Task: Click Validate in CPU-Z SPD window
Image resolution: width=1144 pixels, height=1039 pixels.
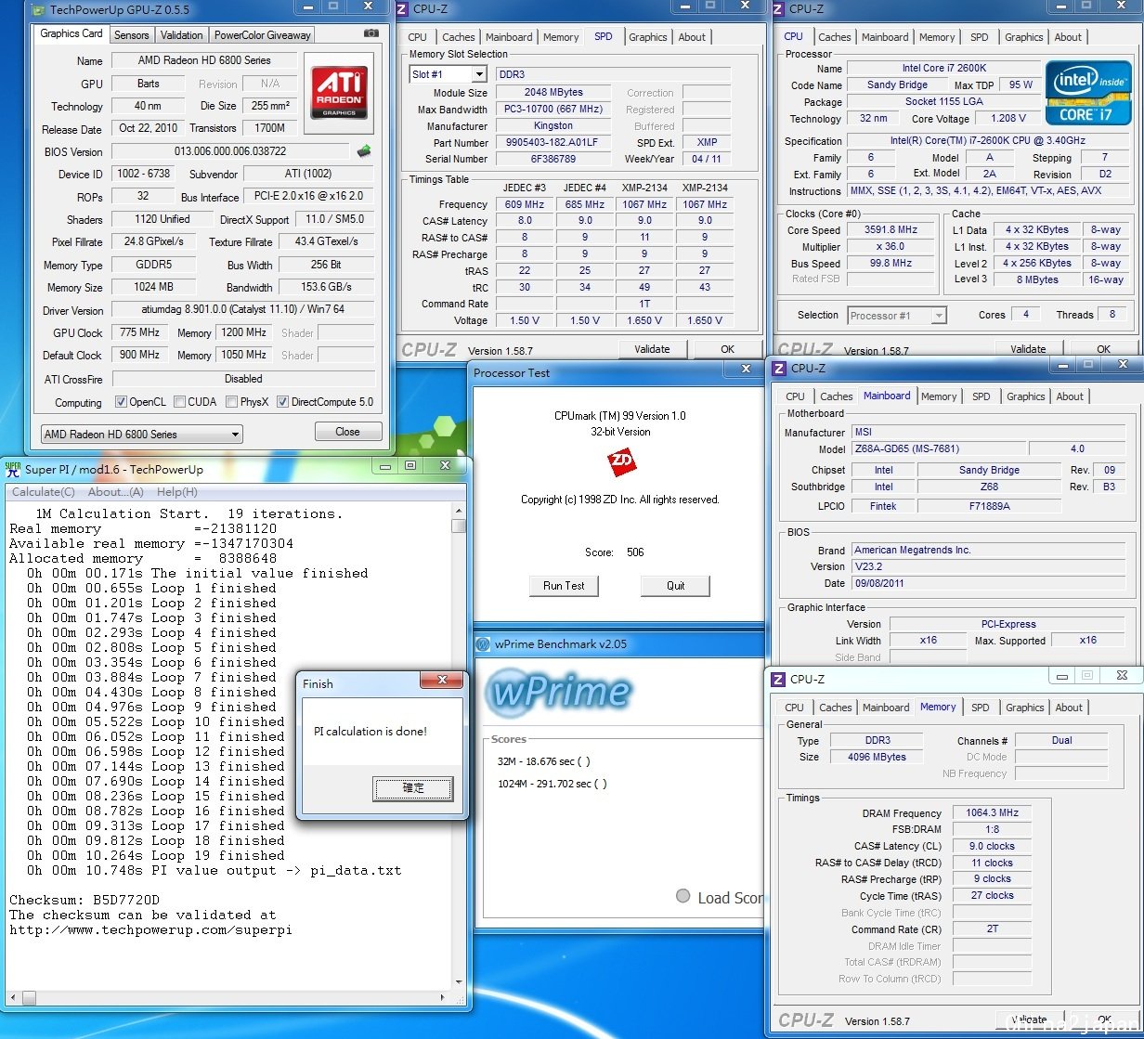Action: tap(652, 350)
